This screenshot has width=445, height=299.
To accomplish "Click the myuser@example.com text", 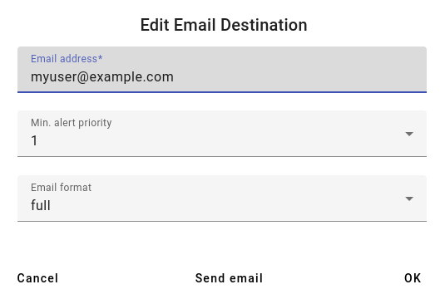I will [102, 77].
